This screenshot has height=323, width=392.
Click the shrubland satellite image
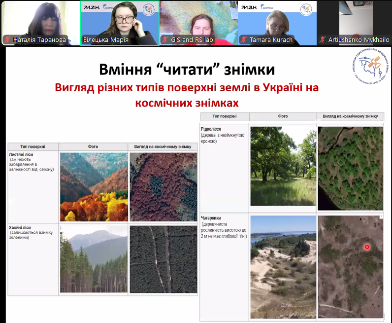tap(351, 267)
